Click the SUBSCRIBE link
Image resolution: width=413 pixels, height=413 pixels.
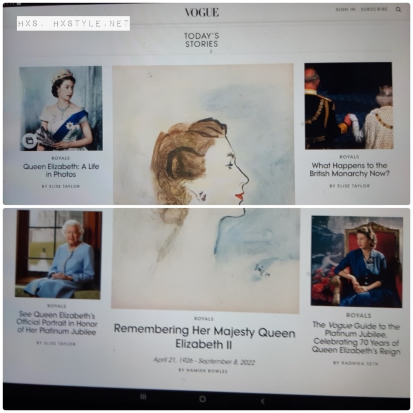(374, 9)
